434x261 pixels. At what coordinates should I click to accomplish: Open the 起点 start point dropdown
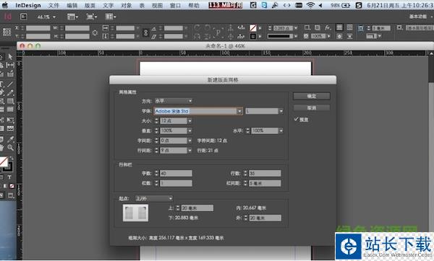click(153, 198)
